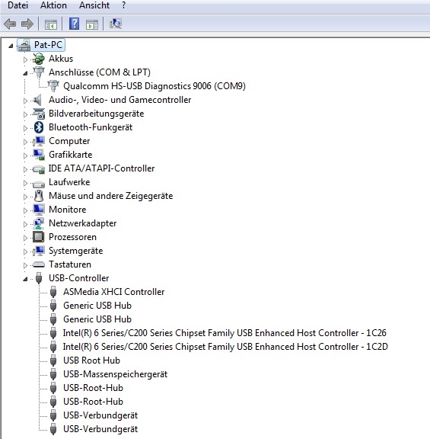430x439 pixels.
Task: Click the Forward arrow toolbar icon
Action: coord(27,24)
